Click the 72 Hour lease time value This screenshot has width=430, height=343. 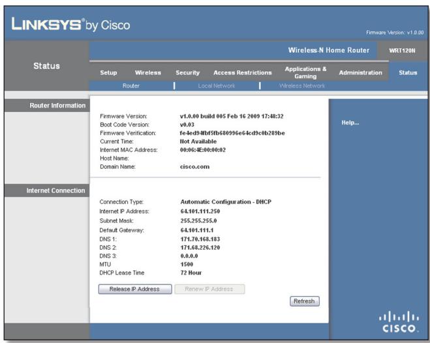click(191, 273)
